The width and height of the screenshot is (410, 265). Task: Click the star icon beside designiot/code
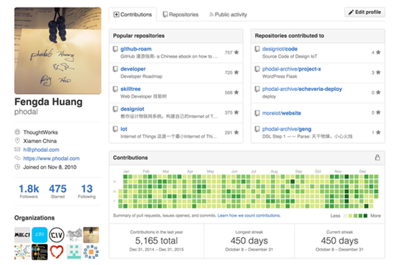[x=378, y=52]
